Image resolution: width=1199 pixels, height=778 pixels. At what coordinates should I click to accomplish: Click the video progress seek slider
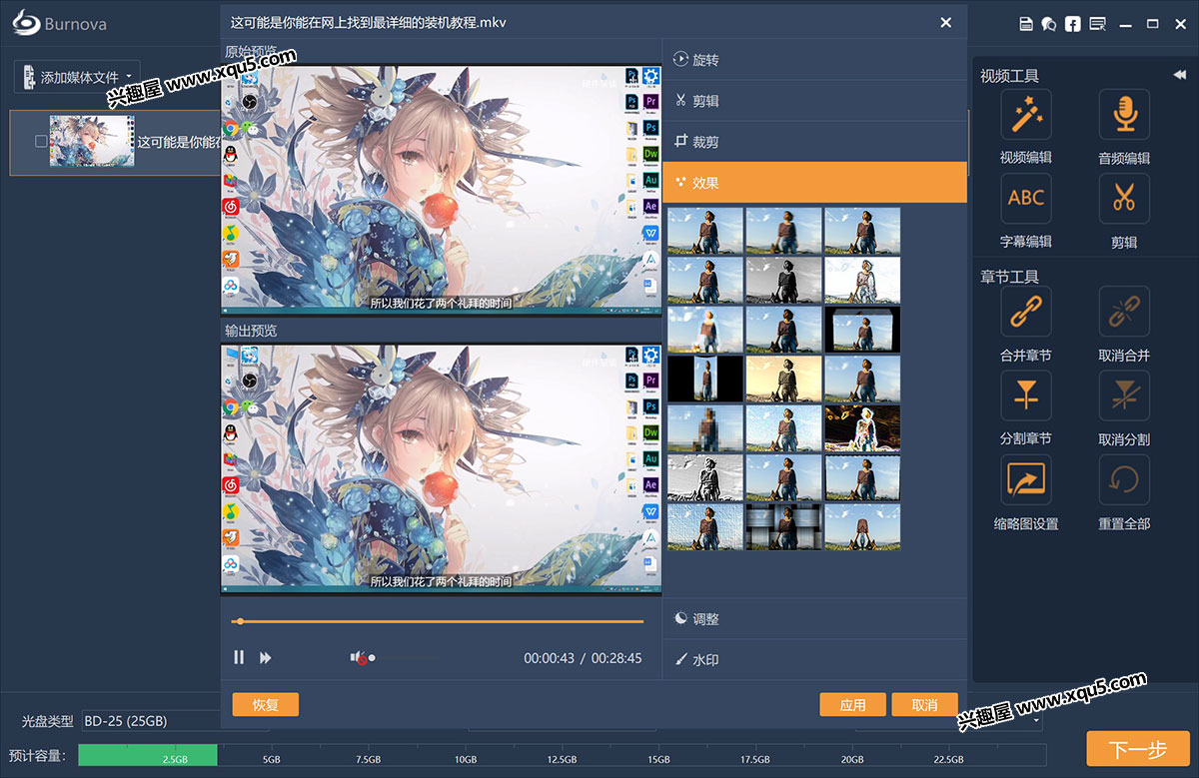[x=440, y=621]
